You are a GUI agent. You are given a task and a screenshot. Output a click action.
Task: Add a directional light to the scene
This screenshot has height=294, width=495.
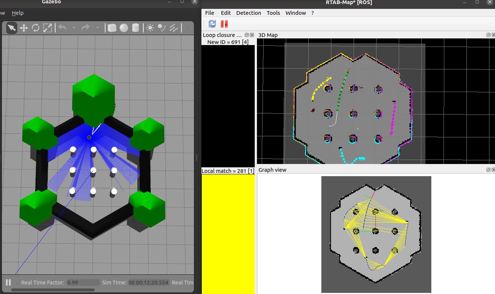pos(174,28)
